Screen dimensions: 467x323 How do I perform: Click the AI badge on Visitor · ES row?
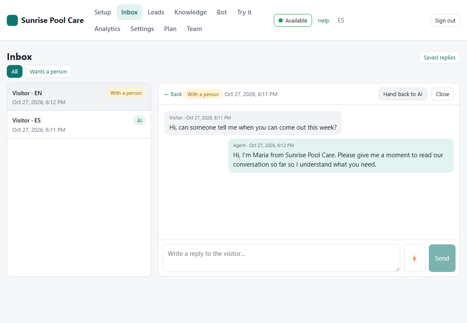pyautogui.click(x=139, y=121)
